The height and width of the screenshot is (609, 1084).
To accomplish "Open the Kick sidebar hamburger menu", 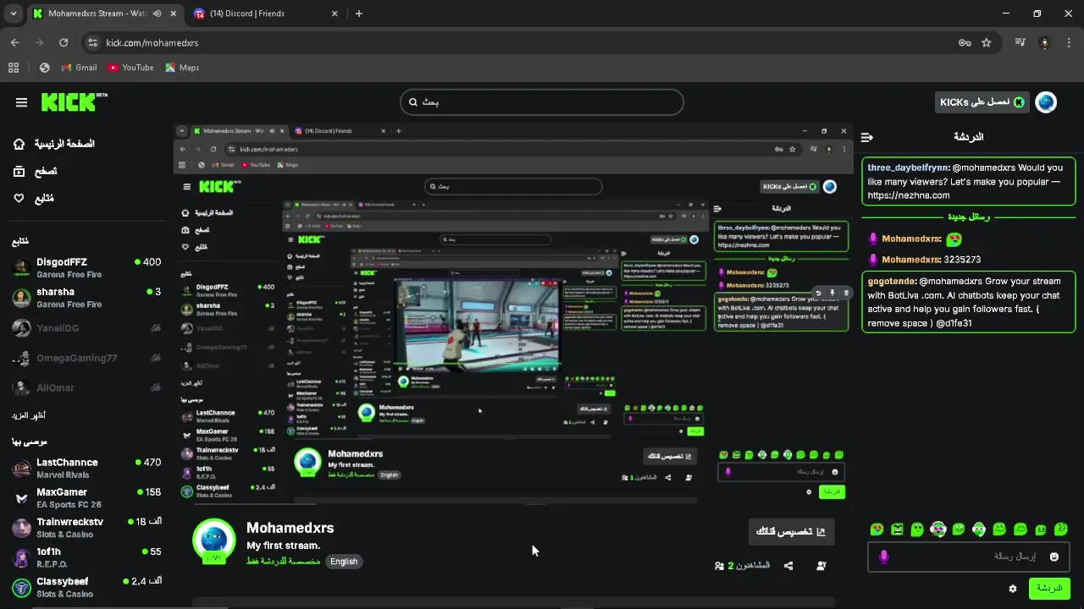I will click(x=21, y=102).
